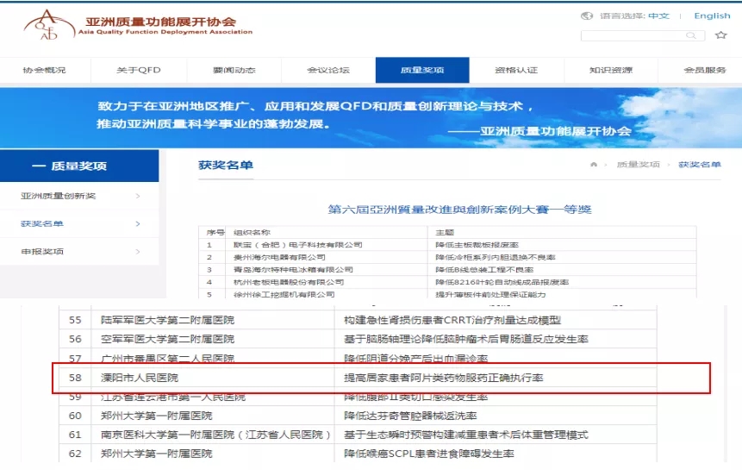Click topic 降低B线总装工程不良率
Viewport: 742px width, 470px height.
point(484,269)
